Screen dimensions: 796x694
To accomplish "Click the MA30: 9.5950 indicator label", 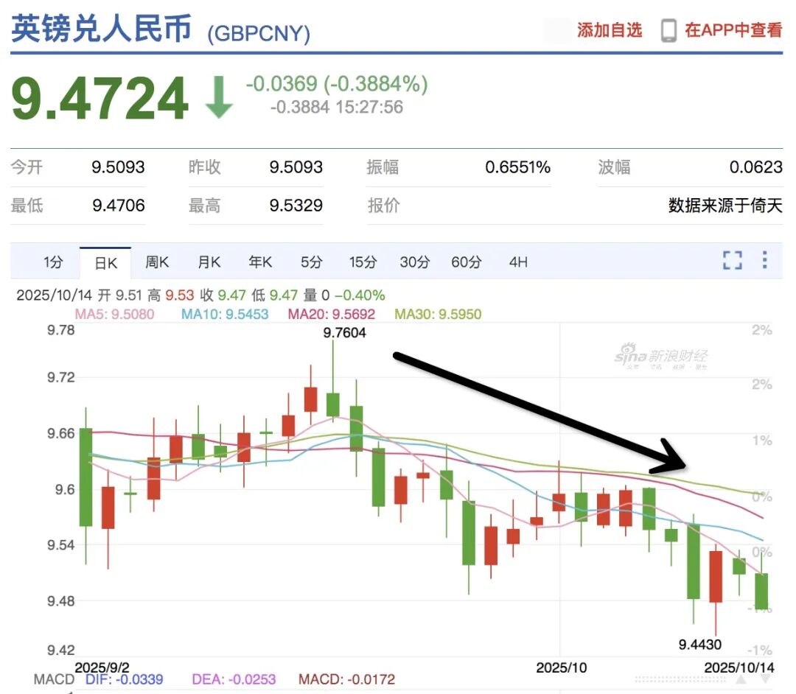I will tap(438, 314).
